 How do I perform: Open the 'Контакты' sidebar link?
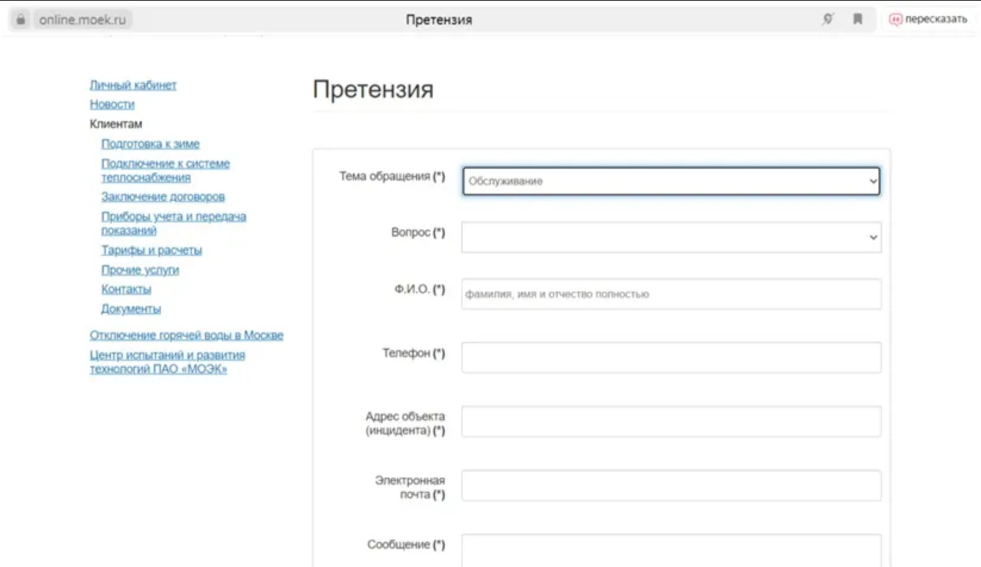click(x=126, y=289)
